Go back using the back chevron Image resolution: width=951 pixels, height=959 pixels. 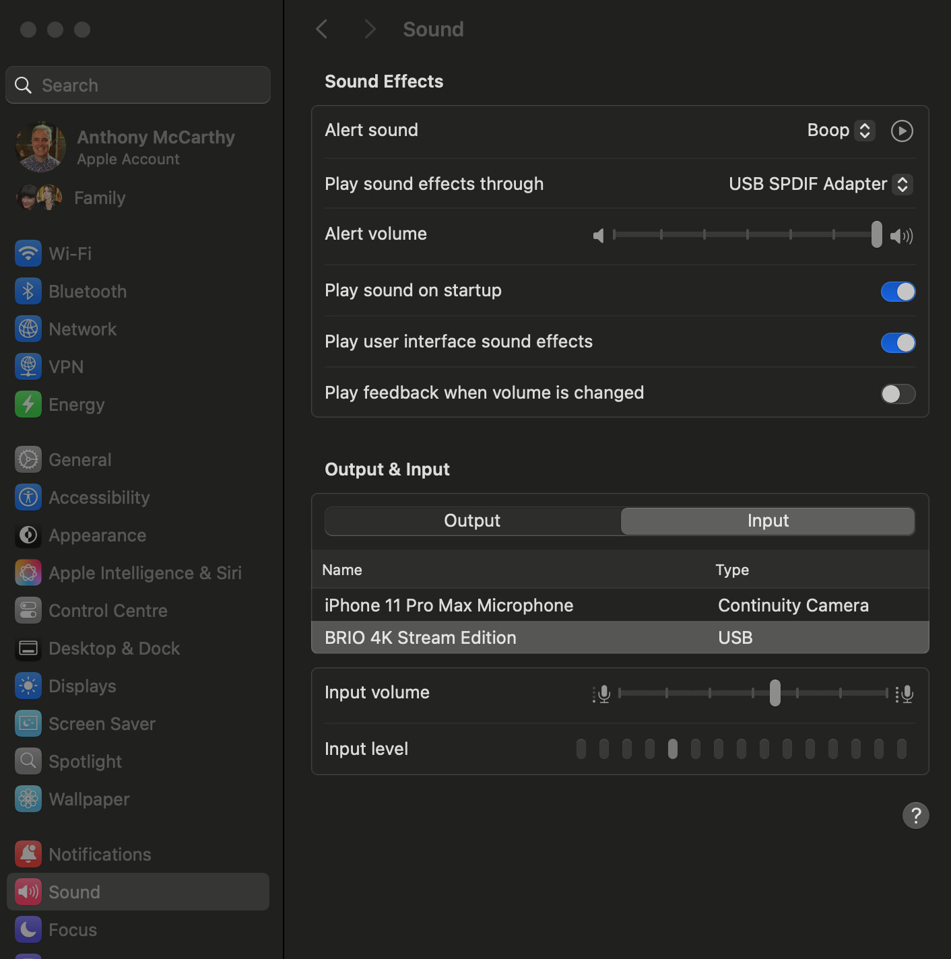(322, 29)
